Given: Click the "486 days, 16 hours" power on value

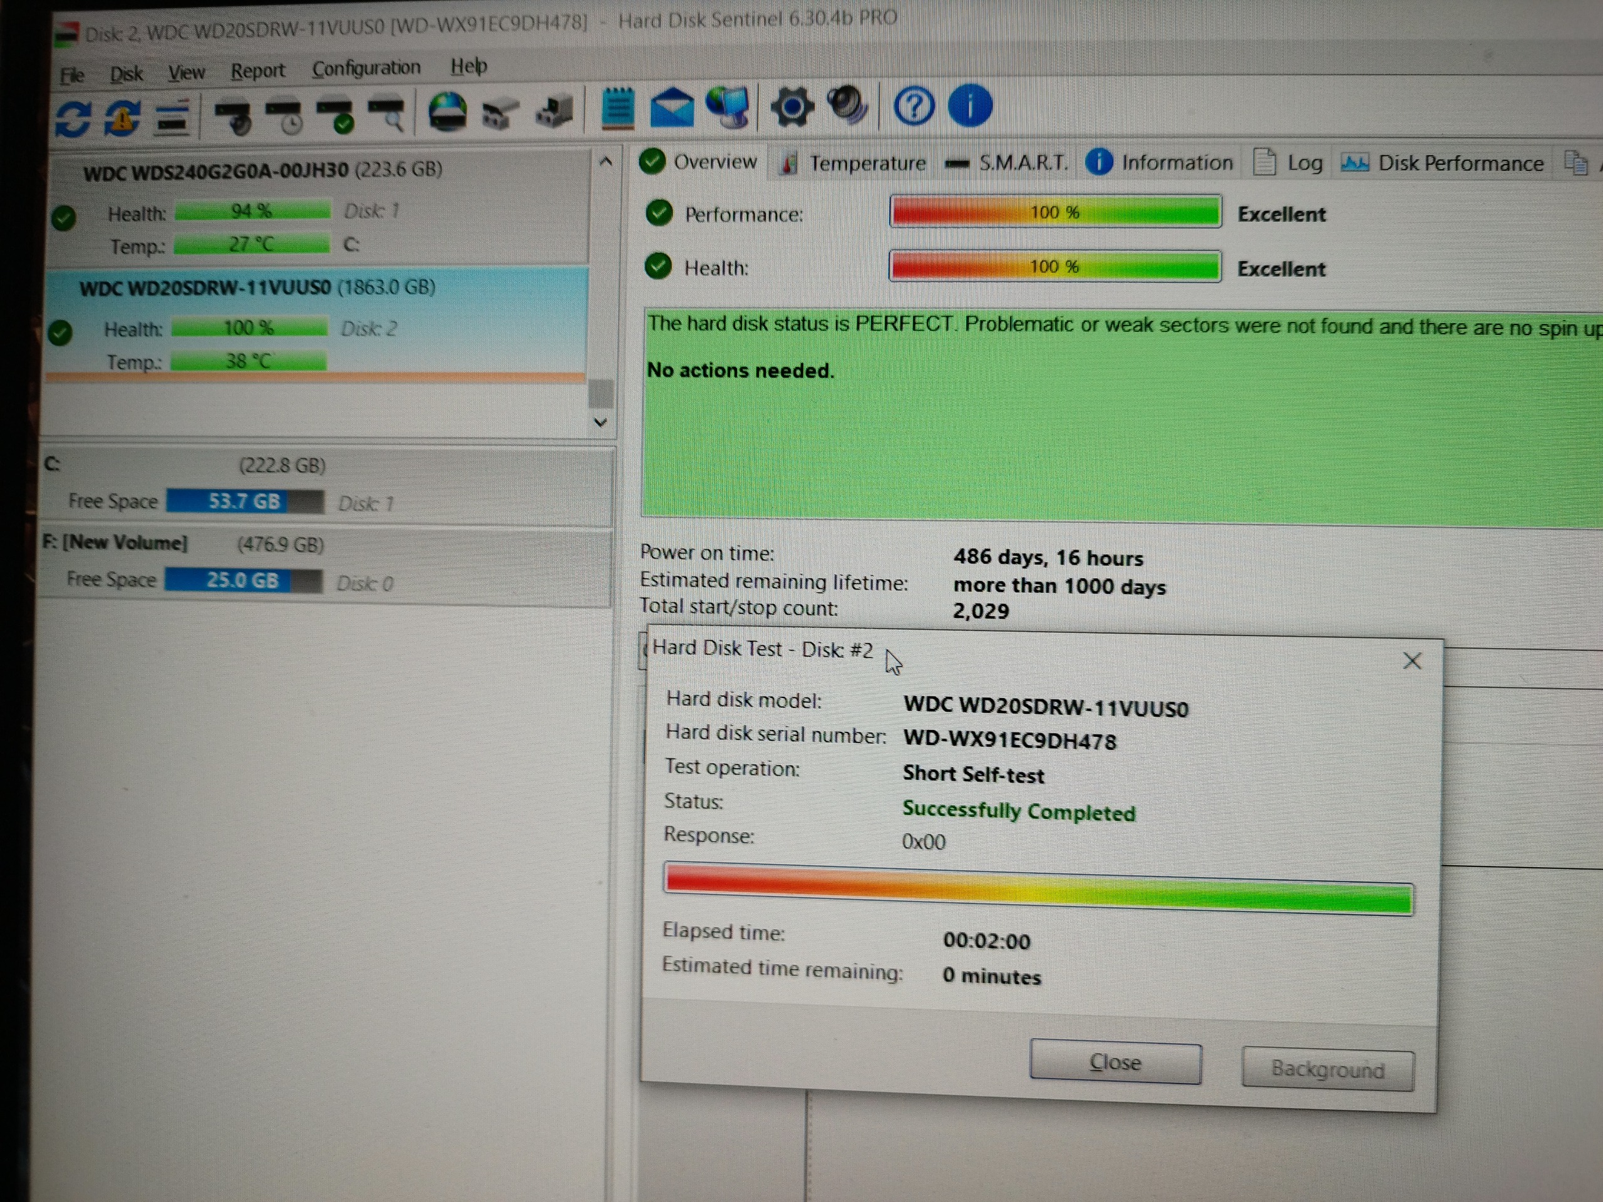Looking at the screenshot, I should pyautogui.click(x=1048, y=557).
